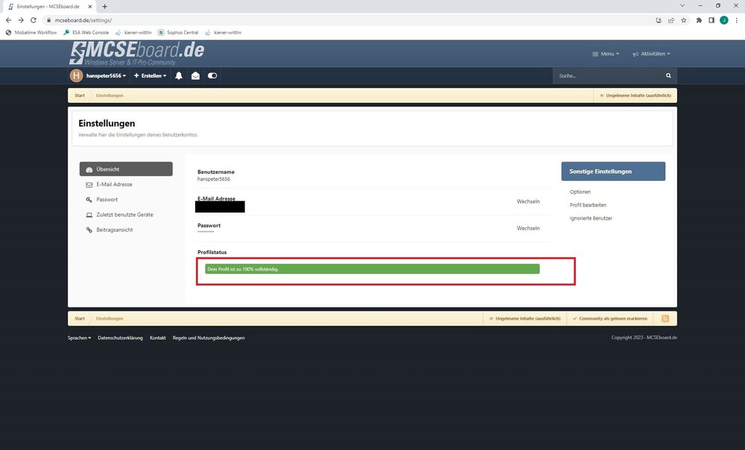Click the search magnifier icon
Screen dimensions: 745x450
[668, 76]
